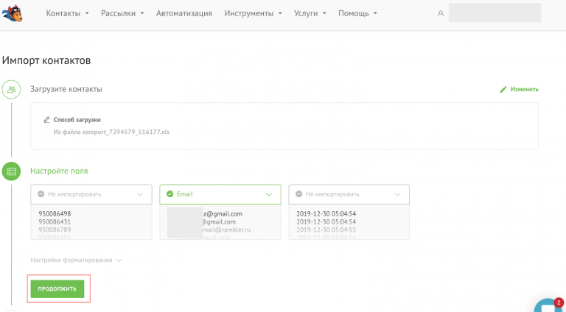Expand Настройки форматирования
The height and width of the screenshot is (312, 566).
76,260
